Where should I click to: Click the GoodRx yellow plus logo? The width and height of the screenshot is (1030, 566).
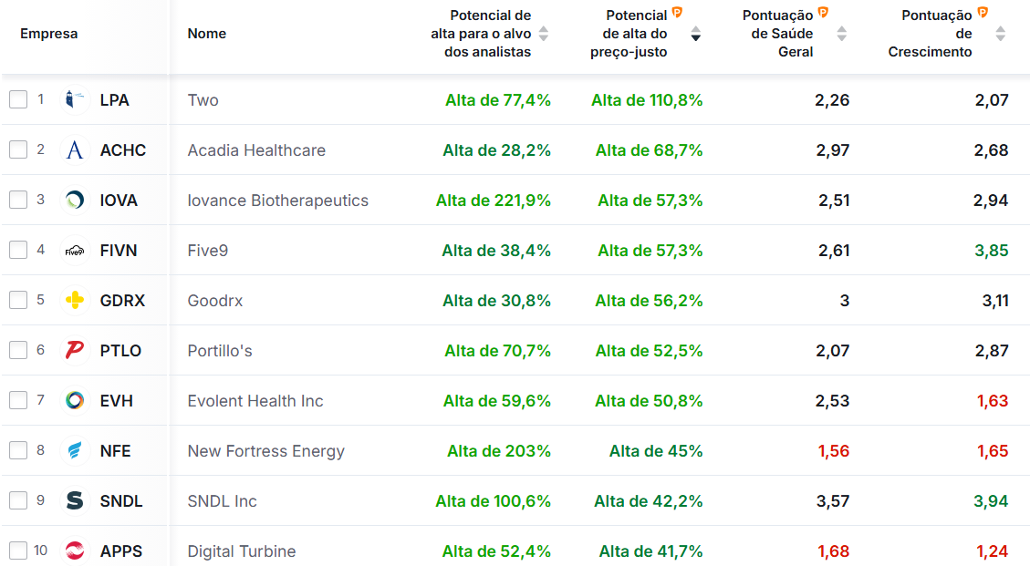[75, 300]
